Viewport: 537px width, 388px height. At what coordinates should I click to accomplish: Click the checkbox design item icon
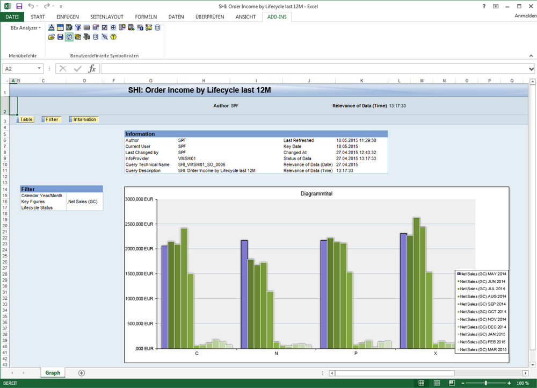[104, 27]
